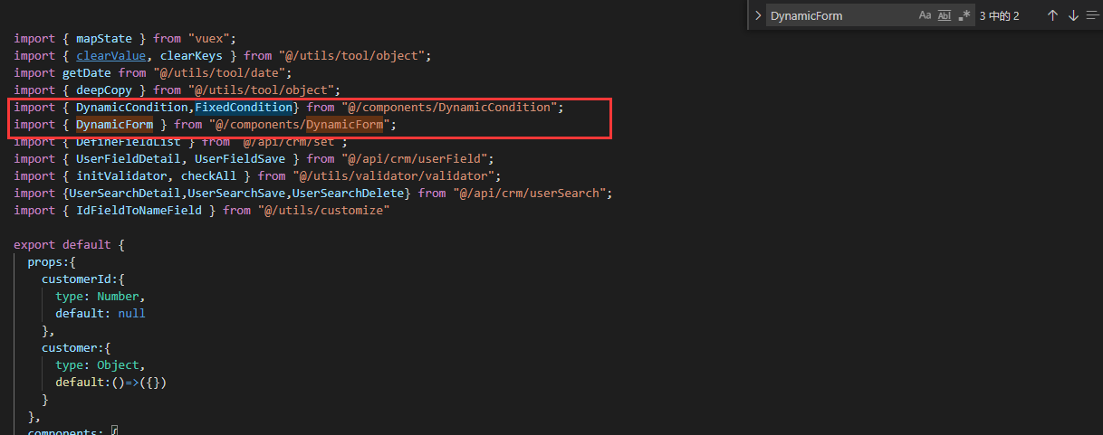The height and width of the screenshot is (435, 1103).
Task: Click the "@/api/crm/userSearch" path string
Action: tap(531, 193)
